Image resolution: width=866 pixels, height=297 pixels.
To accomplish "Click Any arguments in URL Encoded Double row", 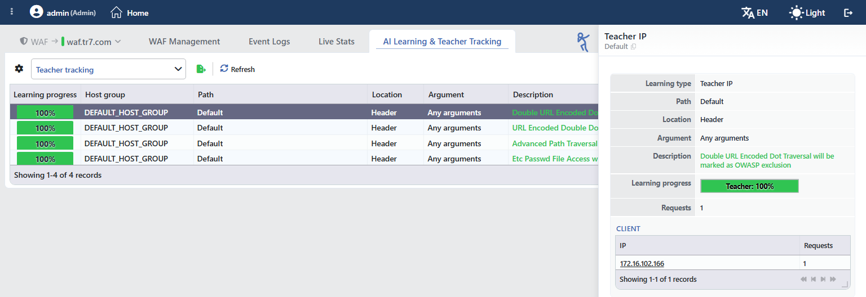I will [x=454, y=128].
